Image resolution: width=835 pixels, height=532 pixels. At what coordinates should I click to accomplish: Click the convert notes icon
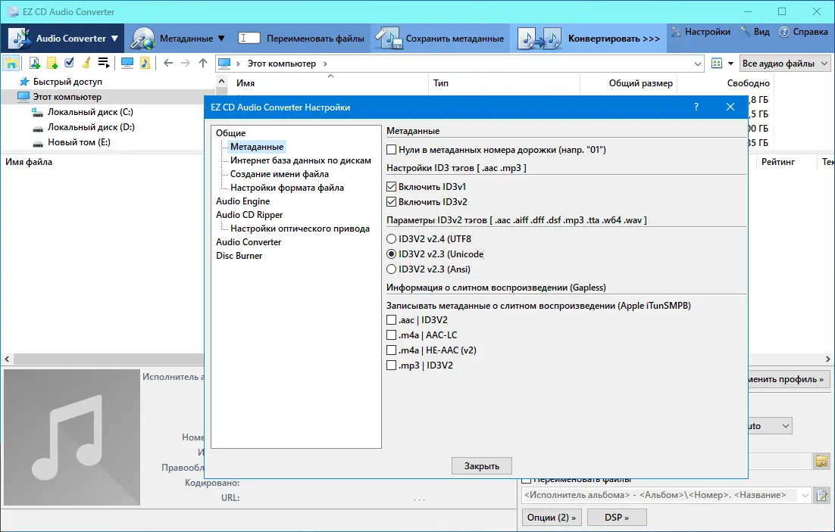point(539,38)
